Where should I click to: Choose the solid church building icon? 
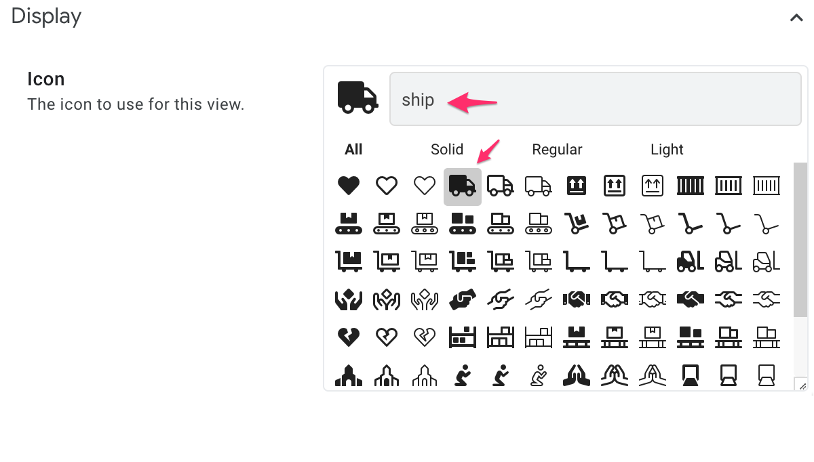(x=349, y=375)
